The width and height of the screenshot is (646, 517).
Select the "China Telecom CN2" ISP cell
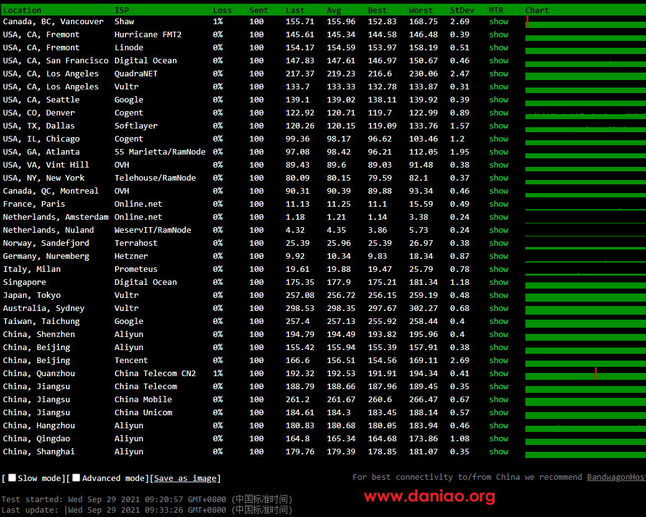point(155,374)
